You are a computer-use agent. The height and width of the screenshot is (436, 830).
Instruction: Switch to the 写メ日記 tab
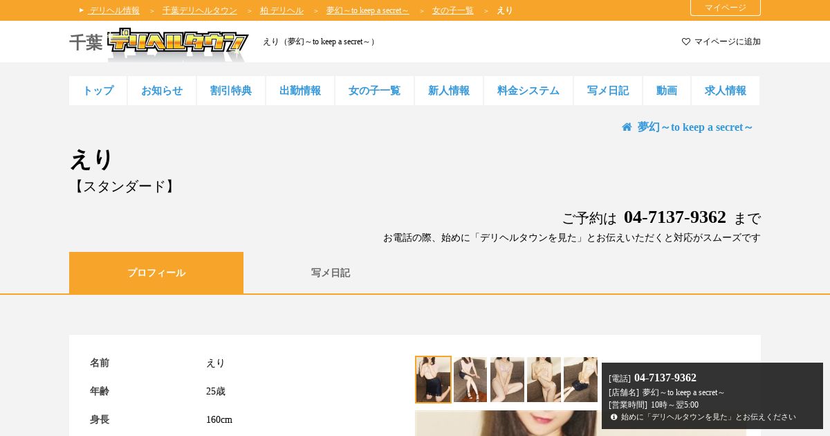tap(331, 273)
